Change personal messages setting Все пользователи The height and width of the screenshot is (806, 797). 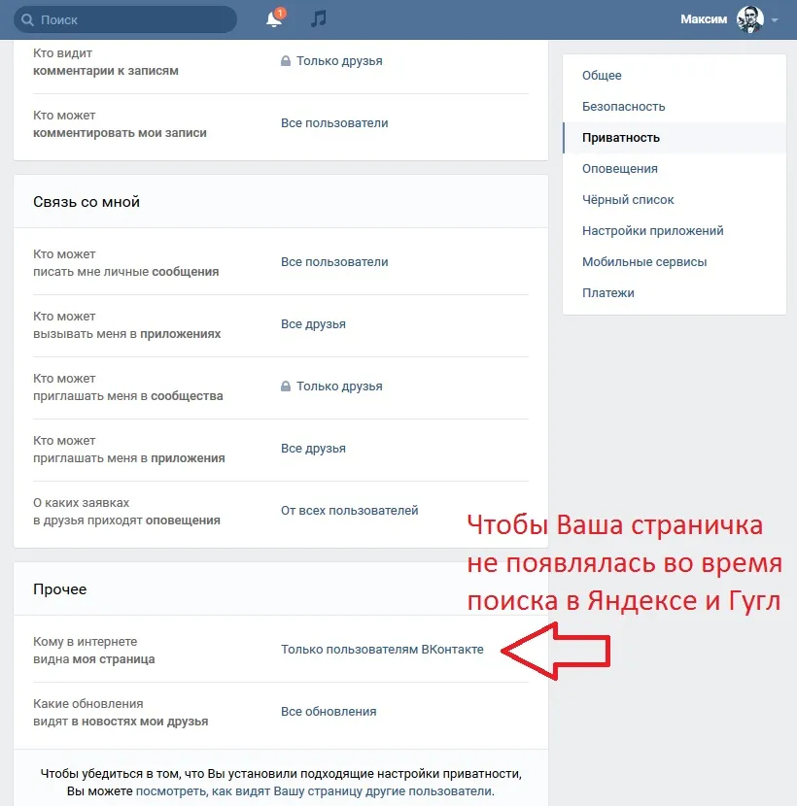[x=334, y=262]
